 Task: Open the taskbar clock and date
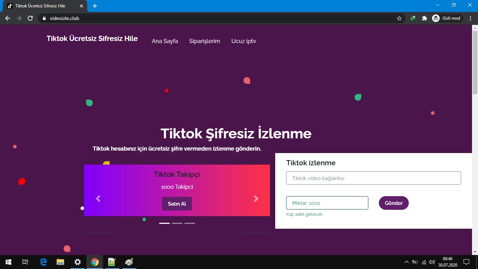coord(447,262)
